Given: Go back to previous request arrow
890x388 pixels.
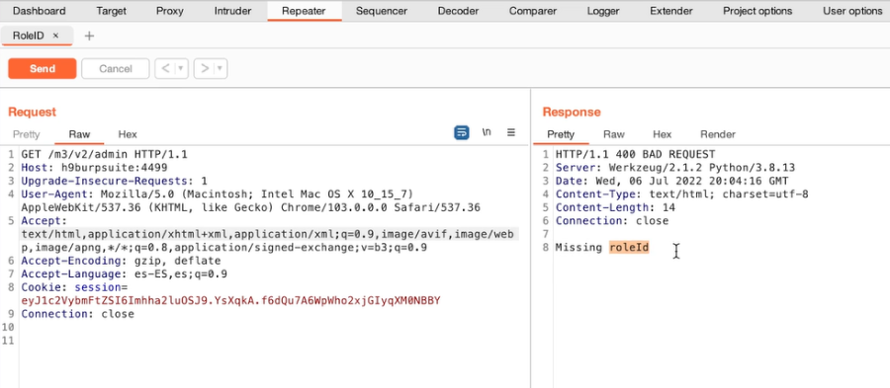Looking at the screenshot, I should click(x=165, y=68).
